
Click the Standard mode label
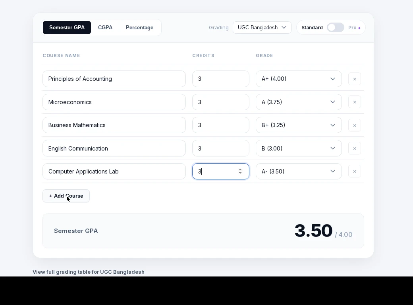312,28
